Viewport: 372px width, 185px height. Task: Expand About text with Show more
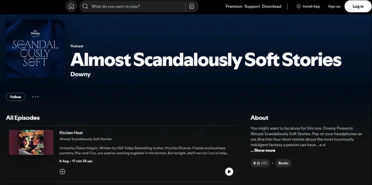pyautogui.click(x=263, y=150)
